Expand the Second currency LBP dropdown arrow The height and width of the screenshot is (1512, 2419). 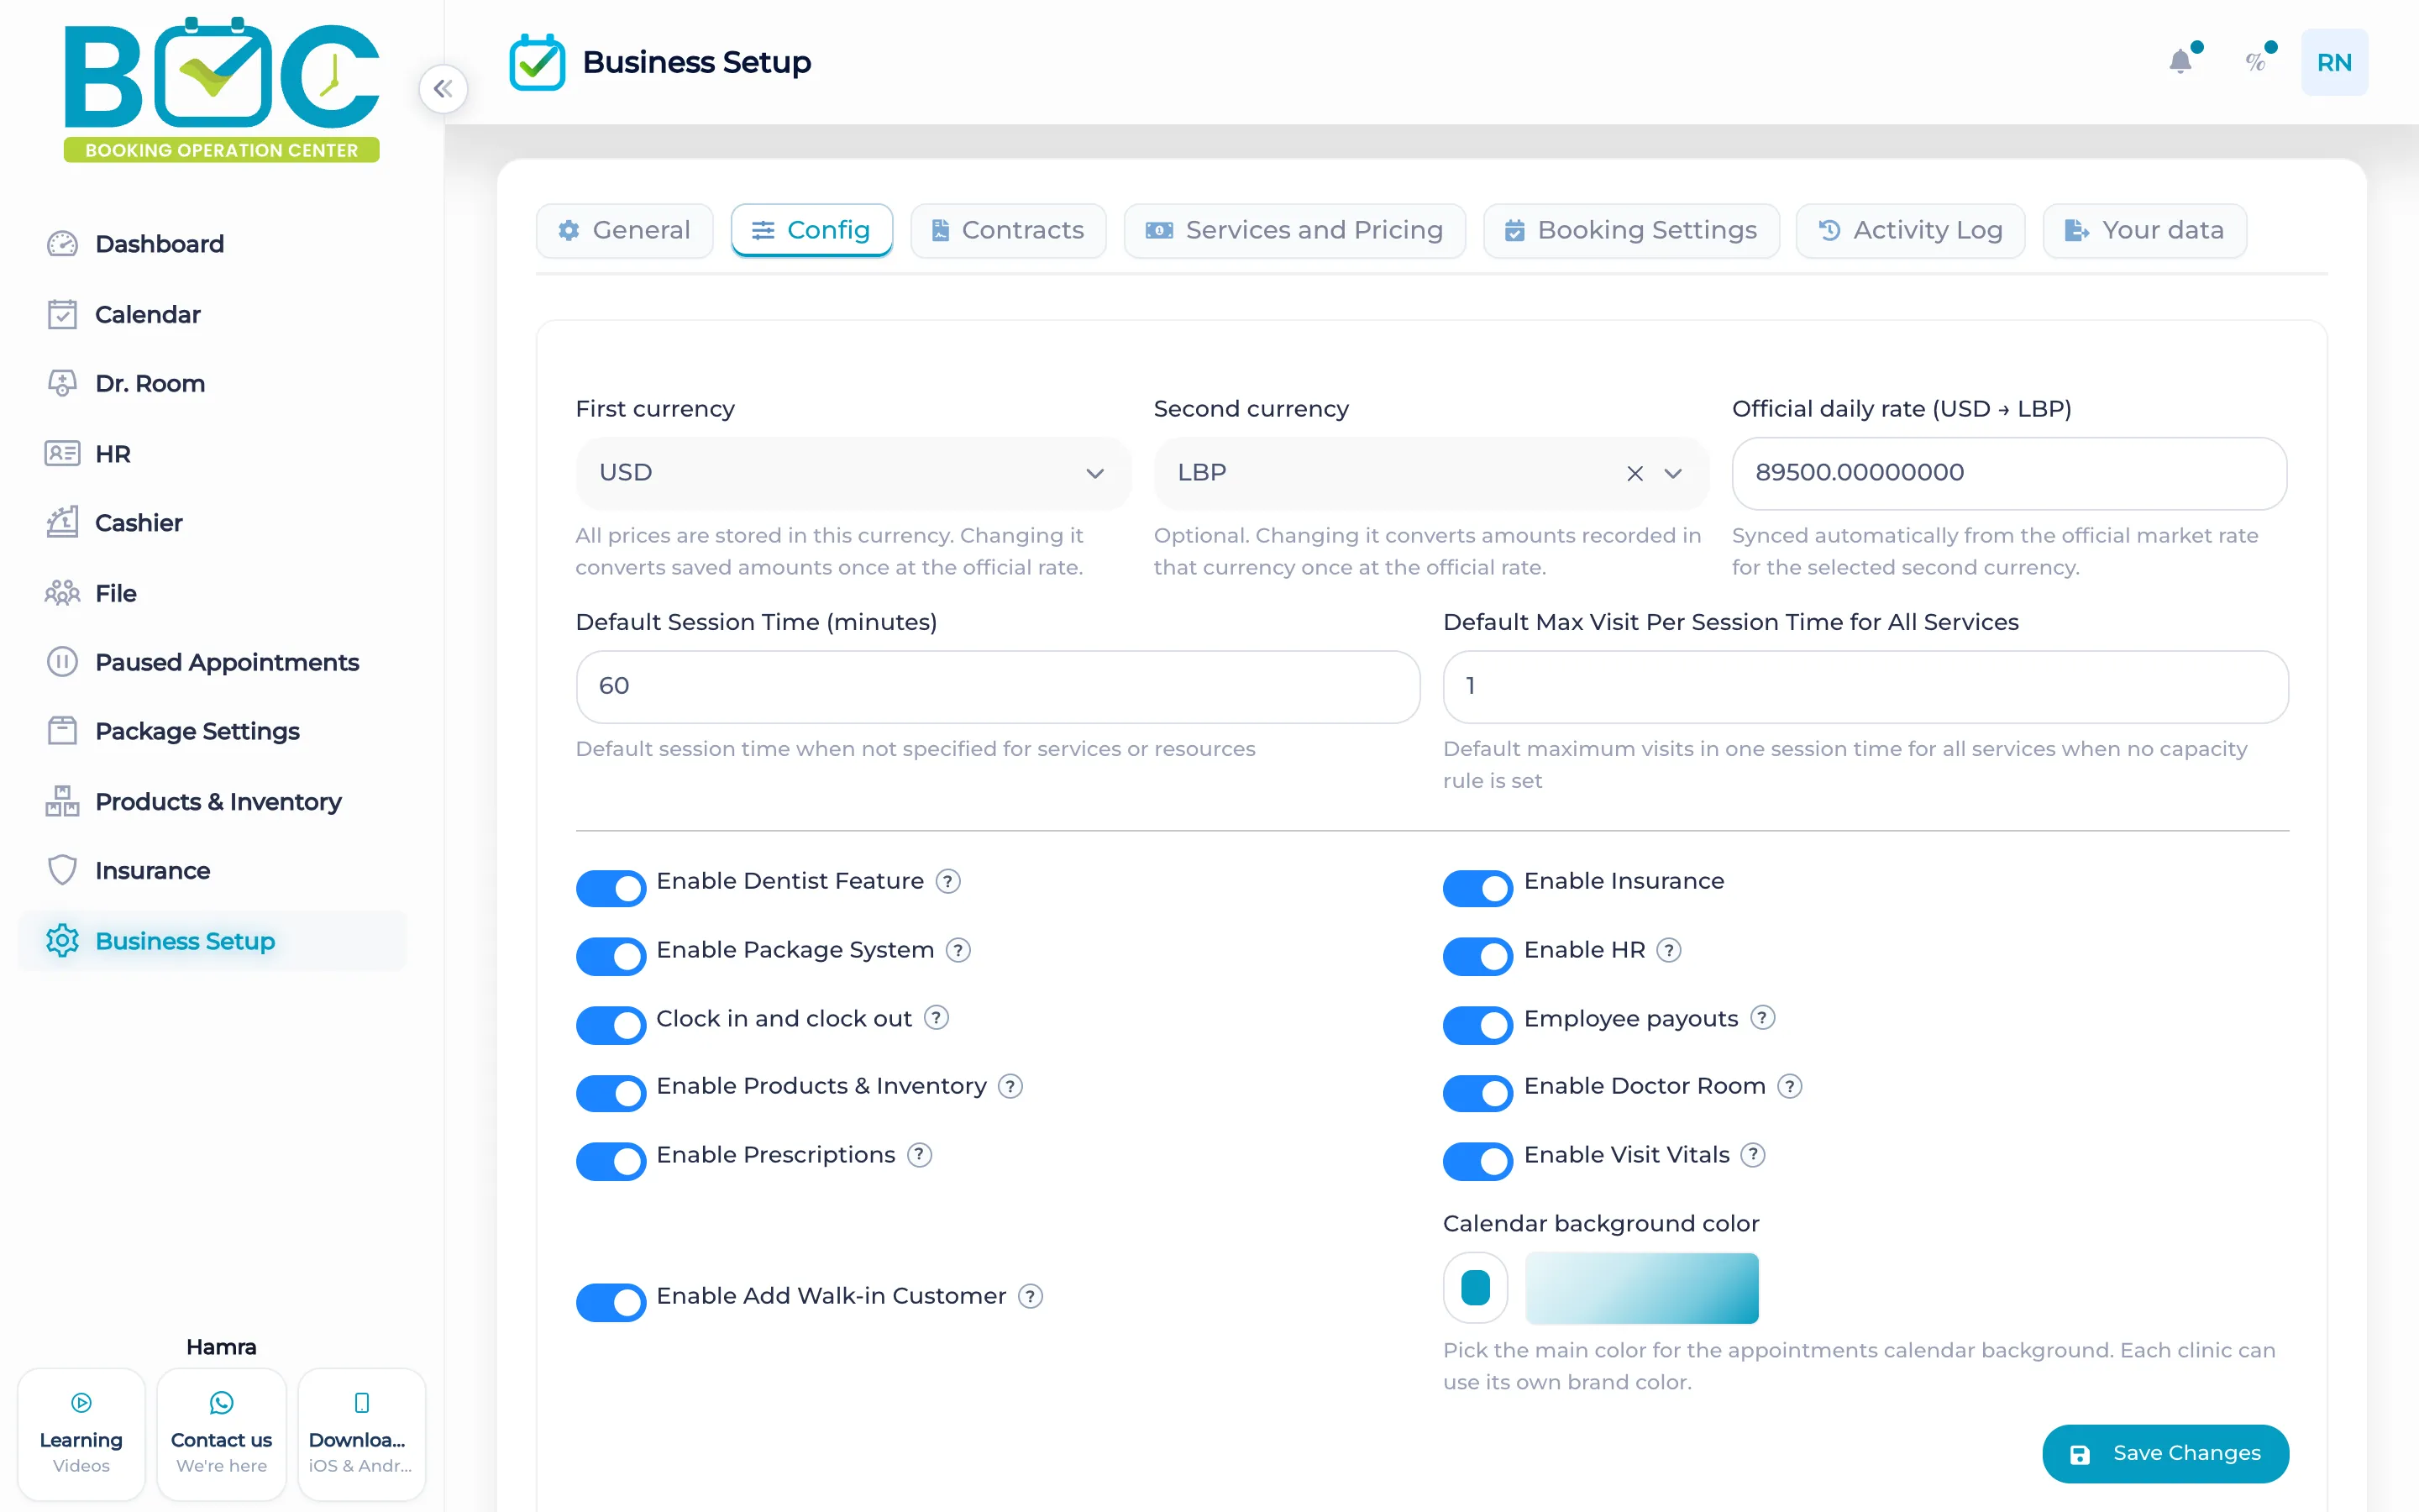[x=1673, y=473]
